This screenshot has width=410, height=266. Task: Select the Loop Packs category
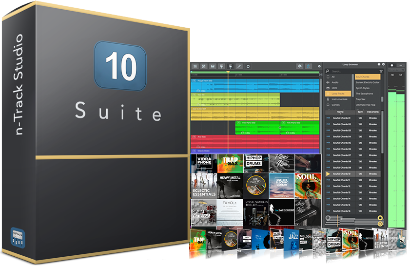click(x=338, y=94)
